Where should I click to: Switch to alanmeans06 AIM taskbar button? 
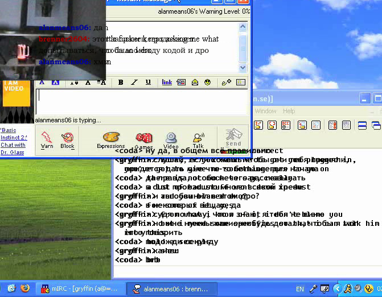tap(172, 289)
